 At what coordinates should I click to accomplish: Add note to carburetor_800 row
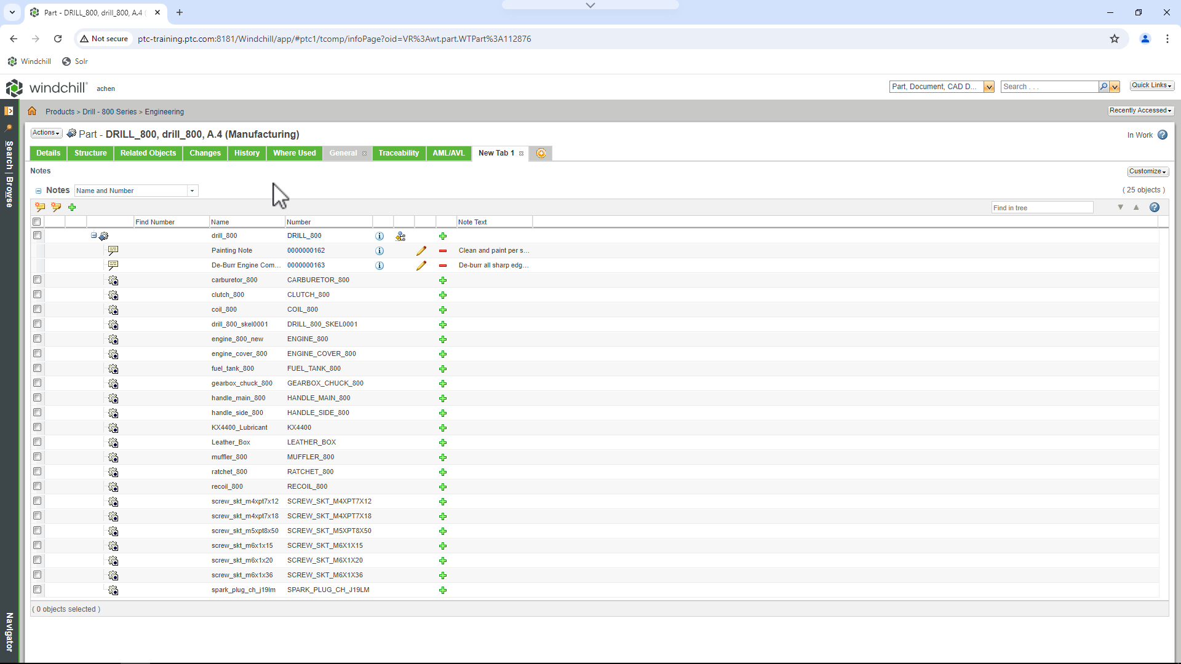(443, 280)
